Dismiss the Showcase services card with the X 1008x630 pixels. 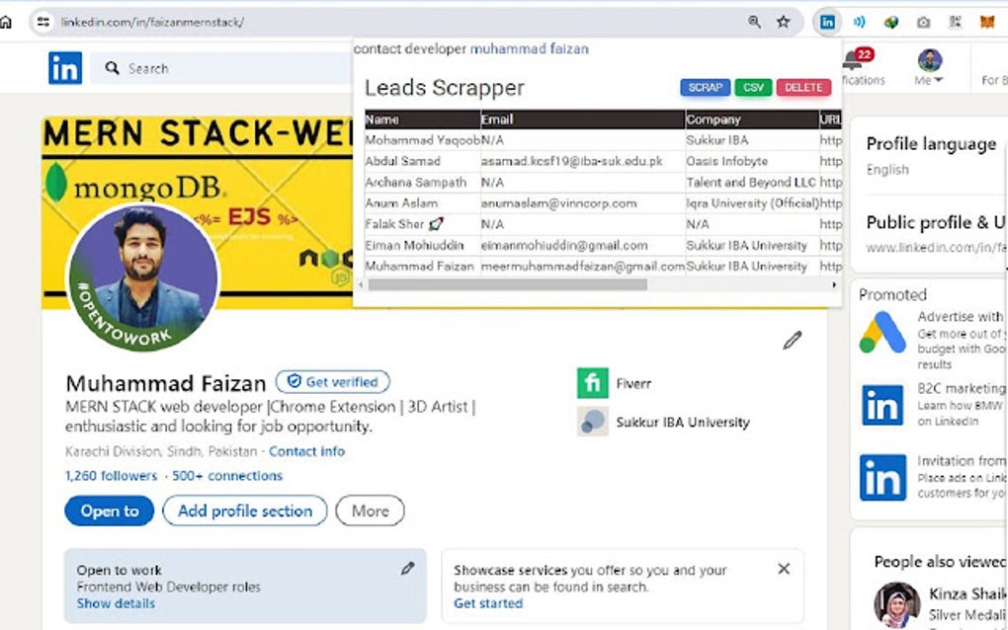[x=784, y=568]
